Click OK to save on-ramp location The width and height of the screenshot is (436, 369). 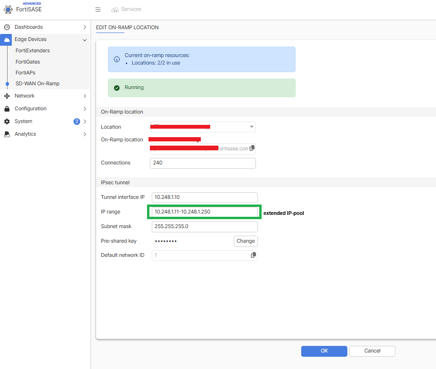(x=324, y=351)
